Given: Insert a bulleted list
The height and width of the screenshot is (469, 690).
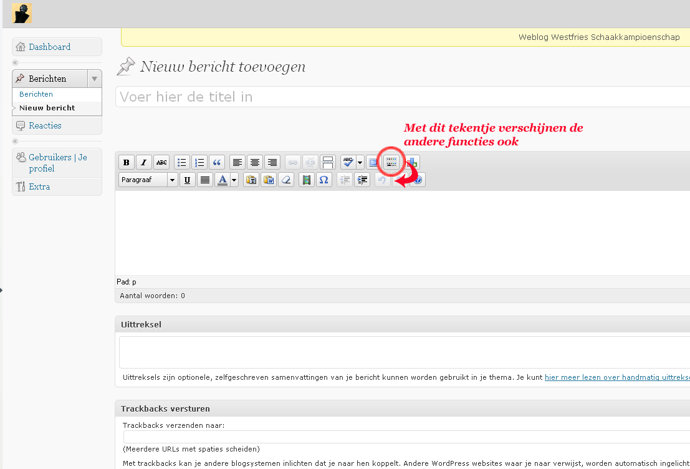Looking at the screenshot, I should 182,163.
